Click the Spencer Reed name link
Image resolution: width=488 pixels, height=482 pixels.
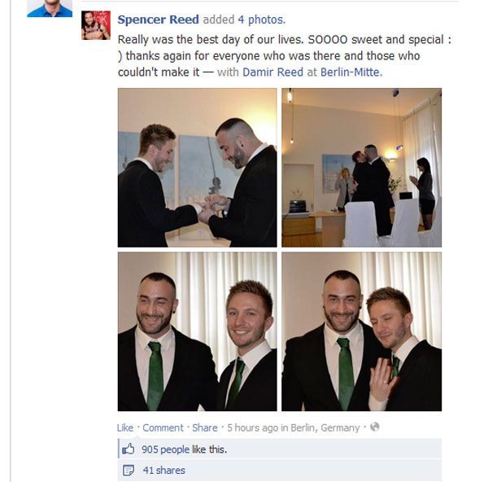[x=158, y=20]
